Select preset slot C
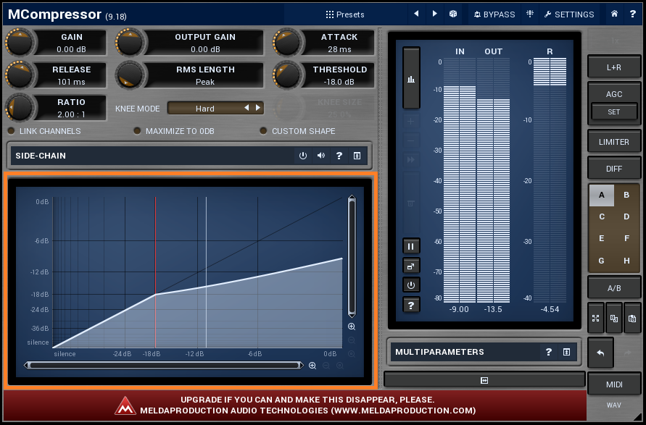Screen dimensions: 646x425 602,216
